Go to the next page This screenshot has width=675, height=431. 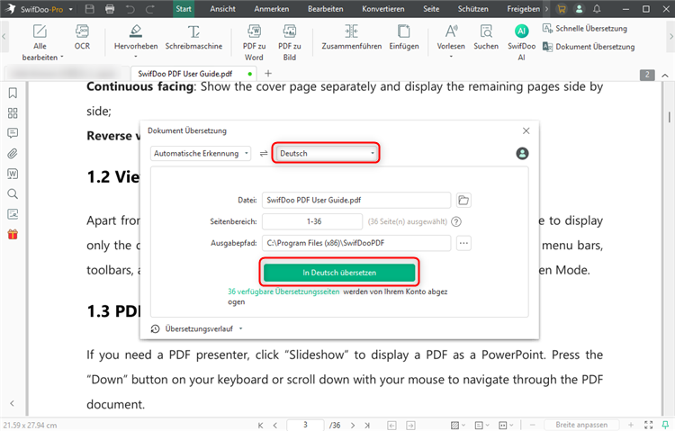point(353,426)
